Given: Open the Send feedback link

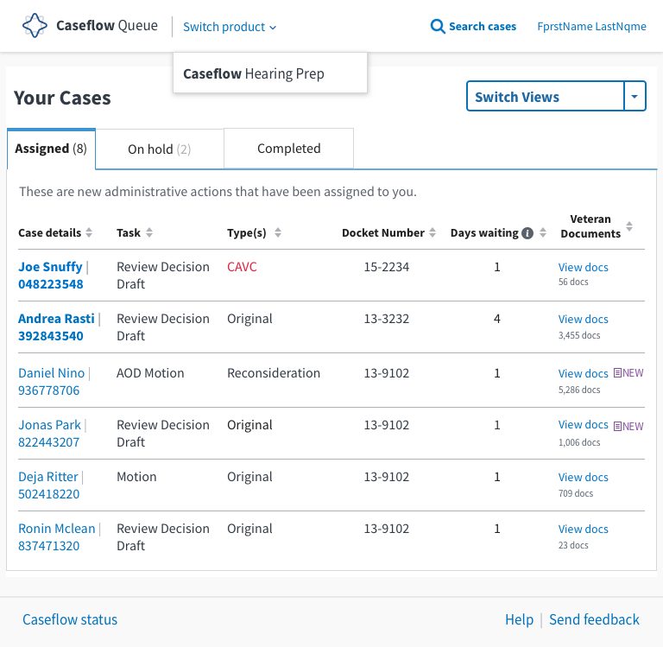Looking at the screenshot, I should pyautogui.click(x=594, y=619).
